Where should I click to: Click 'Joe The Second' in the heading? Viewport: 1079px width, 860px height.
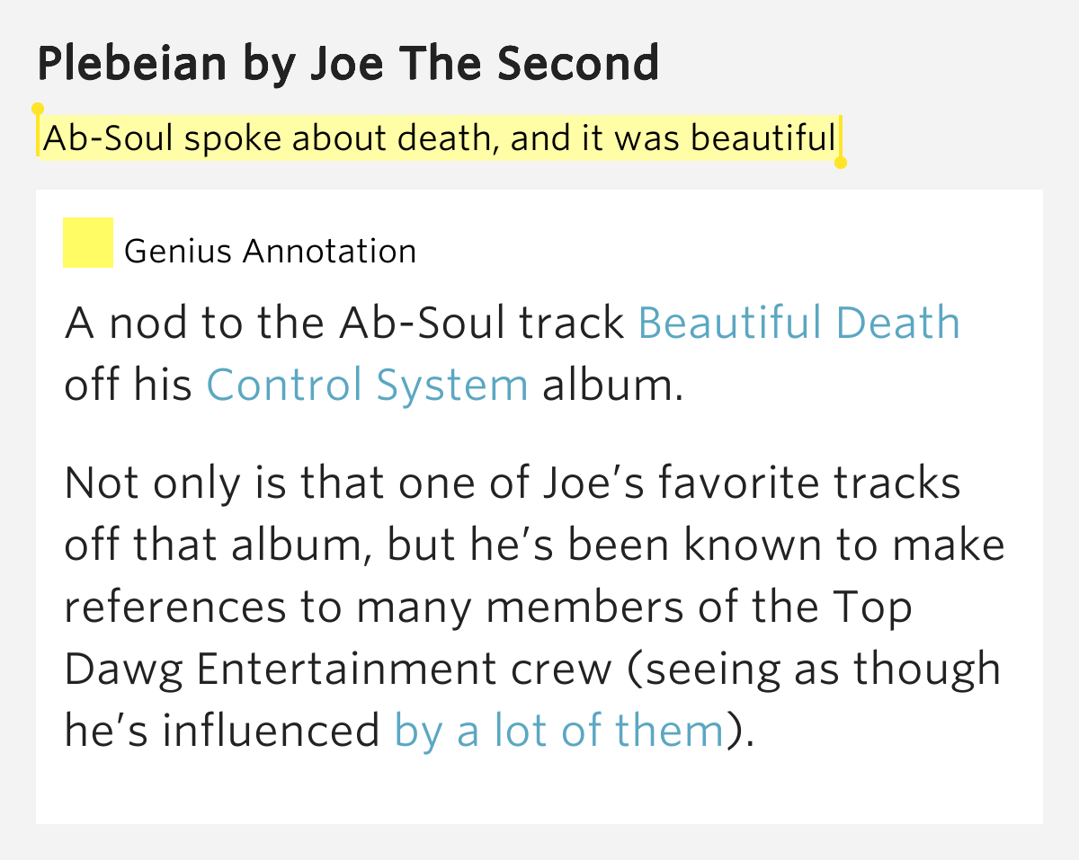click(484, 63)
